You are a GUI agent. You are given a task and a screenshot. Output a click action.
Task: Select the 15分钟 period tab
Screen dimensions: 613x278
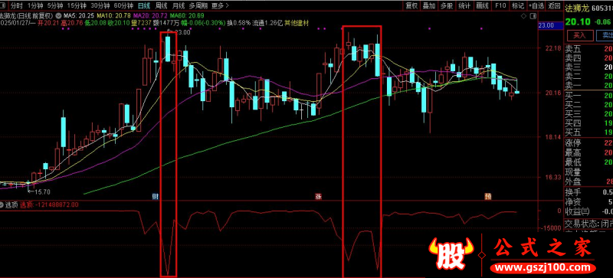(76, 5)
